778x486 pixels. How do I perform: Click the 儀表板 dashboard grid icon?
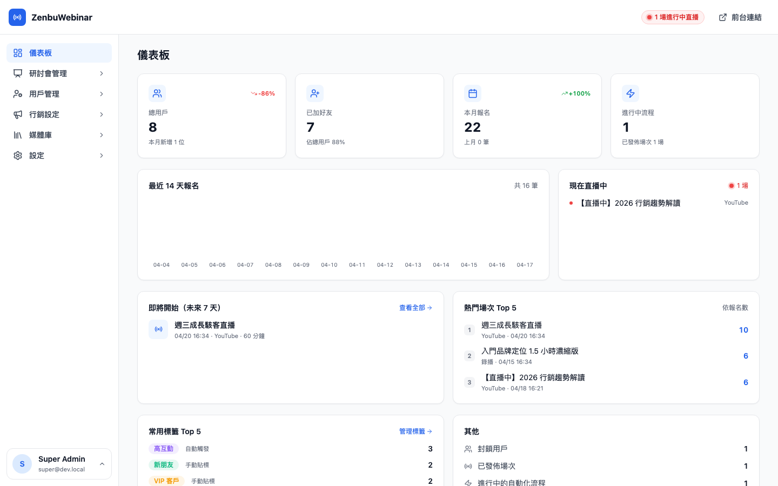pos(18,53)
